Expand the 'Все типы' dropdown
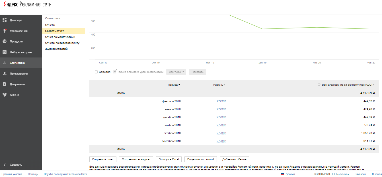This screenshot has height=177, width=382. 176,72
